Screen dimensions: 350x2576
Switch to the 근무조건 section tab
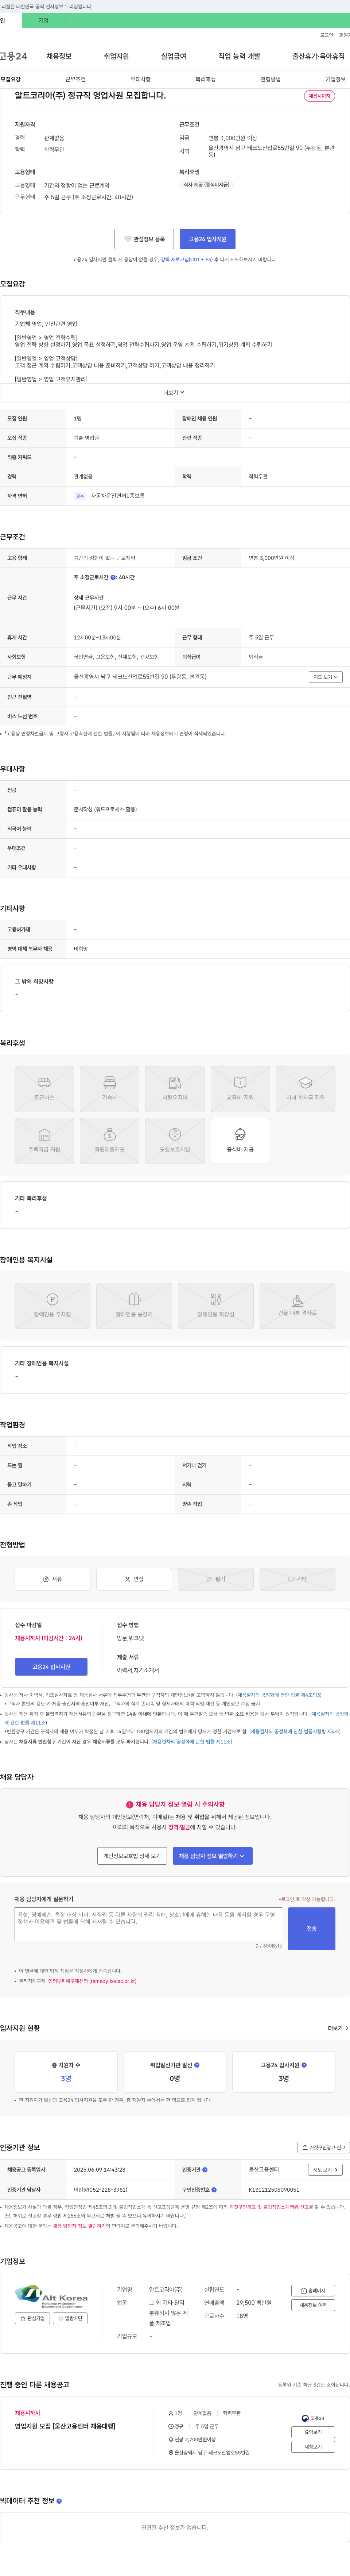(76, 79)
